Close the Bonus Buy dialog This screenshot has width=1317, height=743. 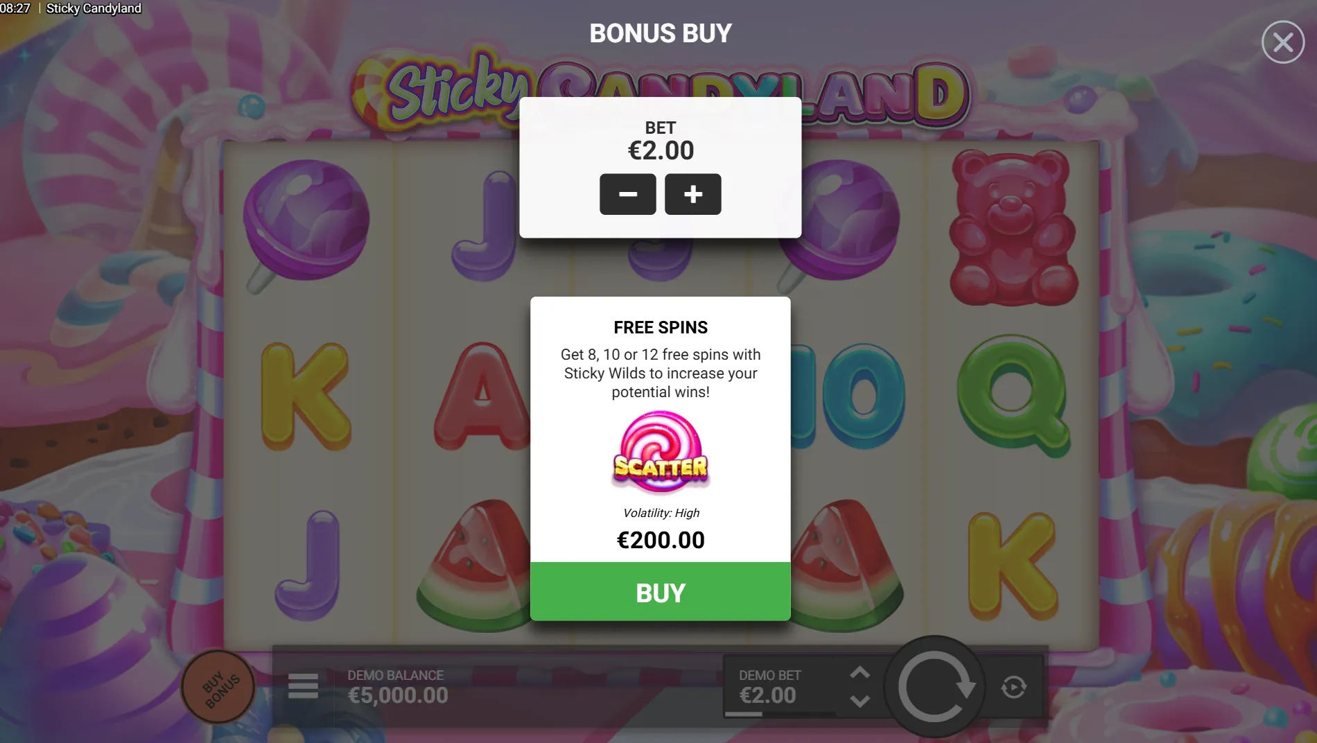[1283, 42]
